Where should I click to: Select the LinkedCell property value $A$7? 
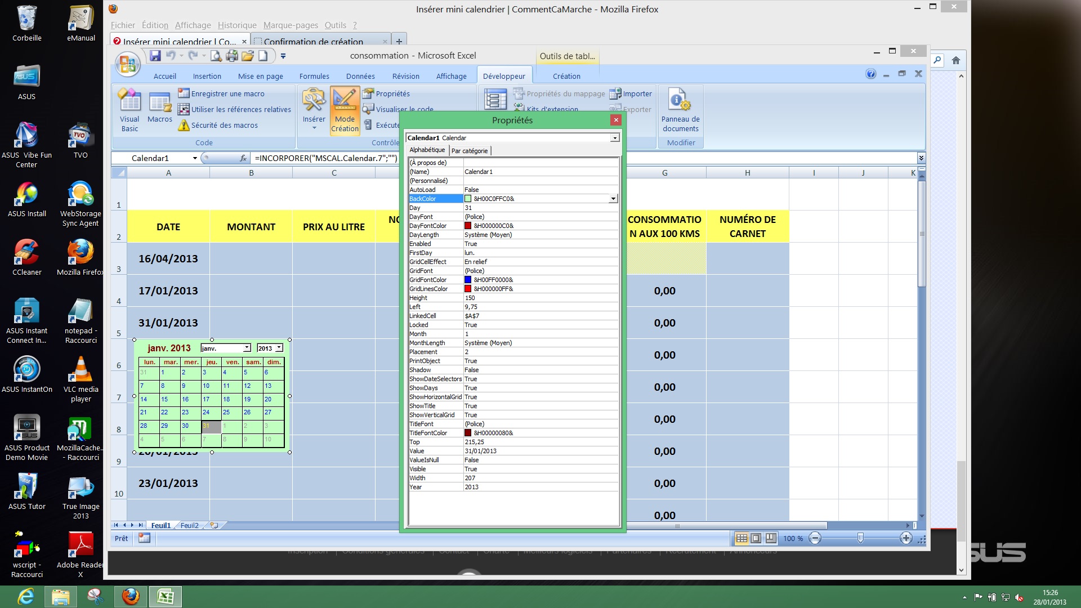(540, 316)
